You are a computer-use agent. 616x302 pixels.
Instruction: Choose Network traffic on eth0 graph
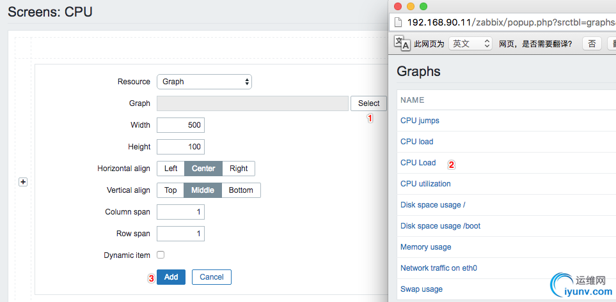439,268
